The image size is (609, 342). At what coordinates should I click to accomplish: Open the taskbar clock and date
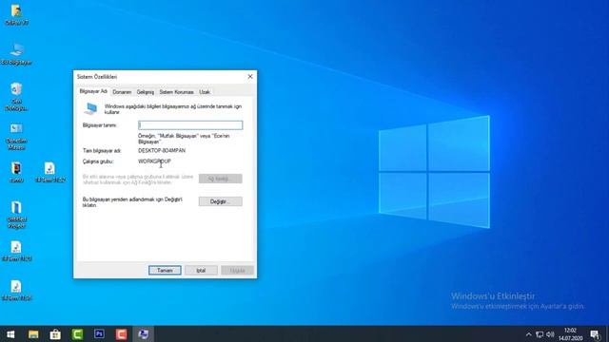click(571, 334)
